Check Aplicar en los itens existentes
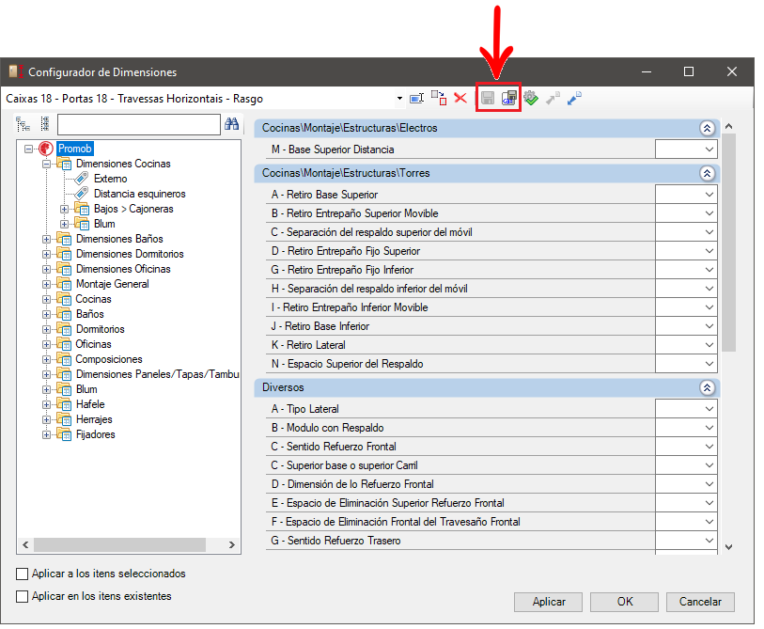This screenshot has height=629, width=764. tap(23, 596)
